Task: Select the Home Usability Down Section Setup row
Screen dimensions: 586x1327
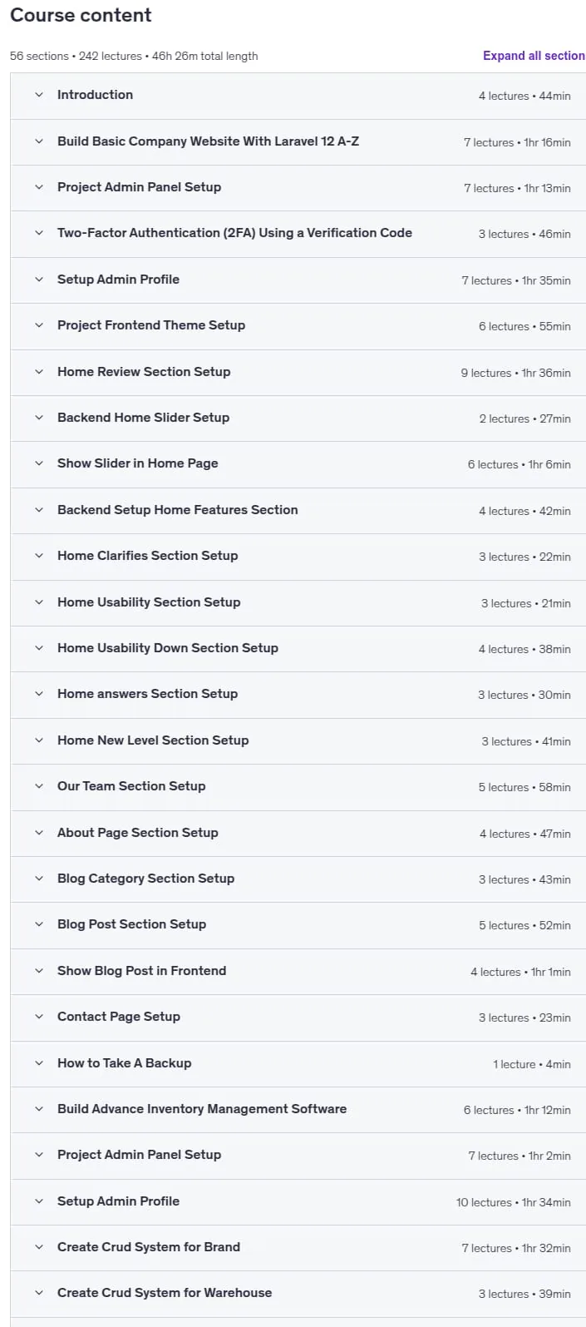Action: [298, 648]
